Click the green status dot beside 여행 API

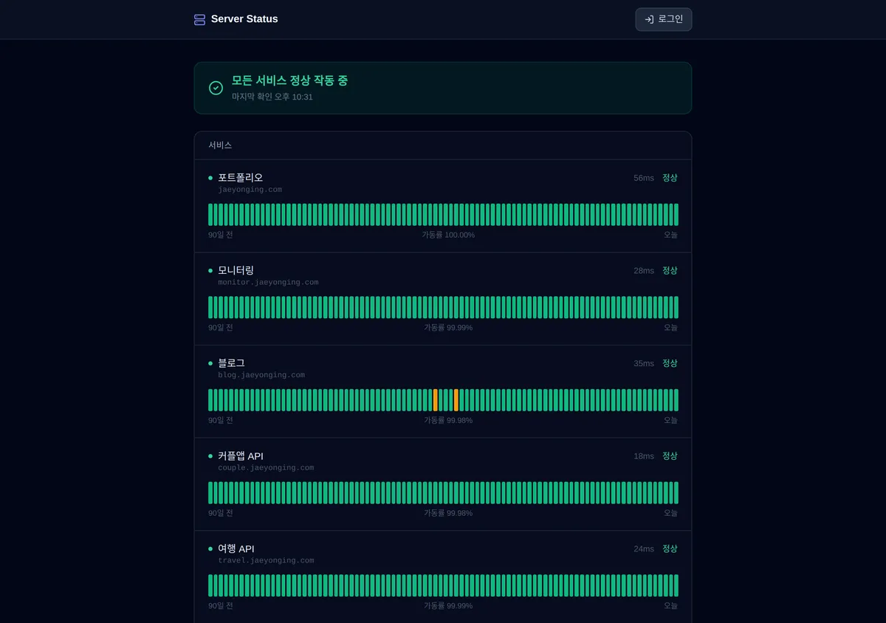tap(210, 548)
